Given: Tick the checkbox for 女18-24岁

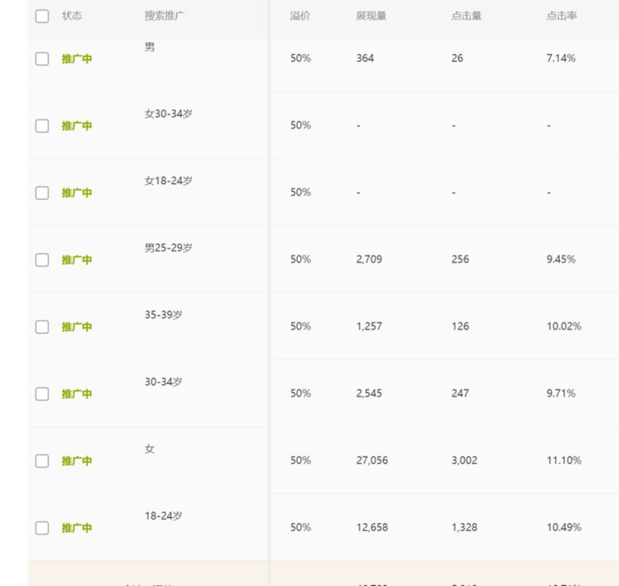Looking at the screenshot, I should coord(42,193).
